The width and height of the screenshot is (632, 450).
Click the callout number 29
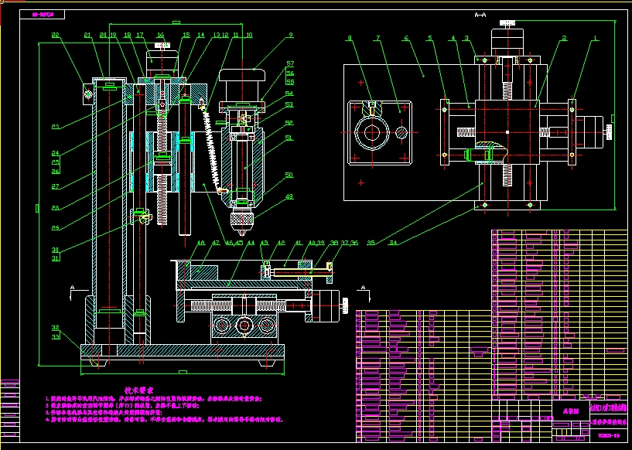(55, 228)
